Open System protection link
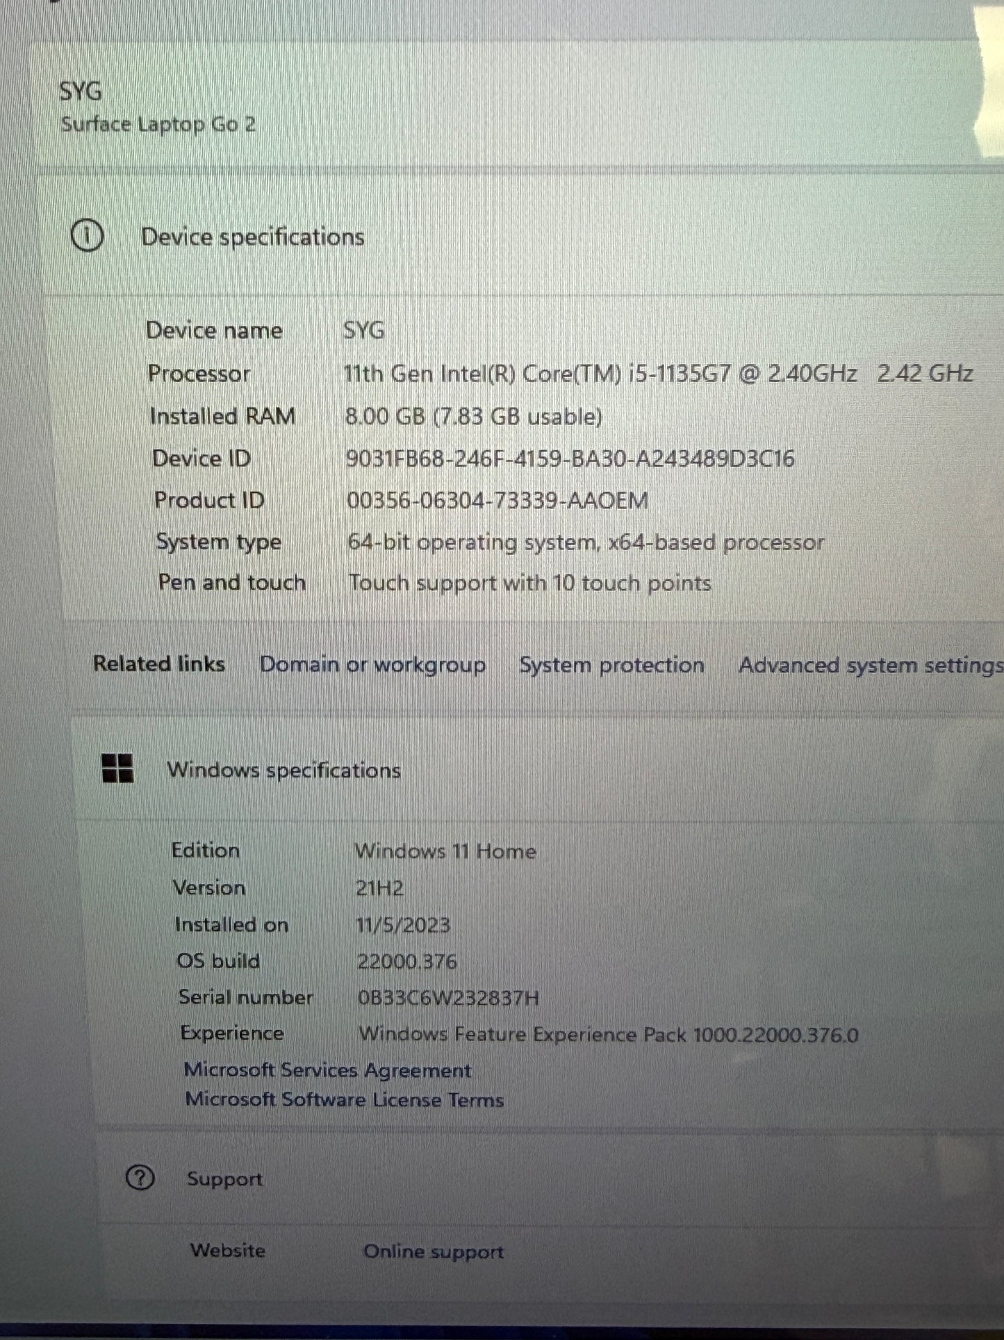The height and width of the screenshot is (1340, 1004). [x=612, y=665]
